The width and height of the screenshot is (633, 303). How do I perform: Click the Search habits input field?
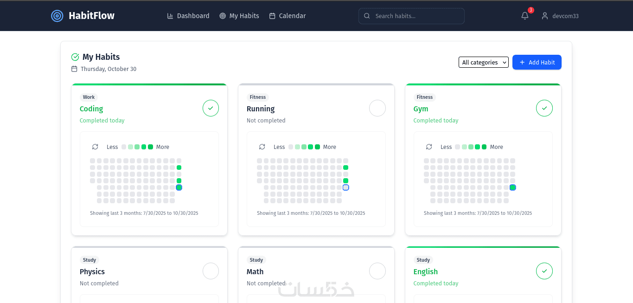(x=411, y=16)
